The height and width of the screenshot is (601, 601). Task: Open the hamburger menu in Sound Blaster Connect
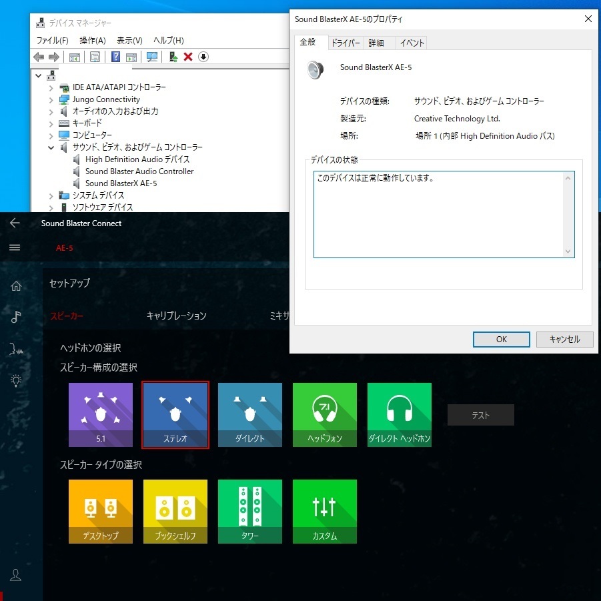pyautogui.click(x=15, y=247)
